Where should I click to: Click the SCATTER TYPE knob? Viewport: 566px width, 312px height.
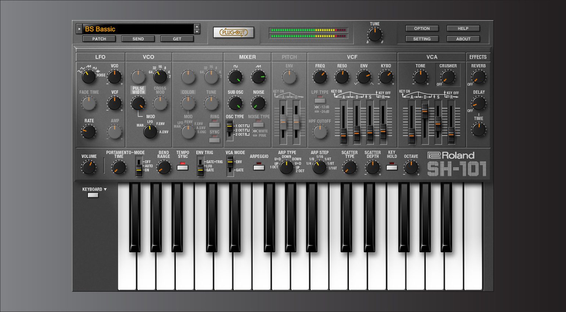click(349, 167)
